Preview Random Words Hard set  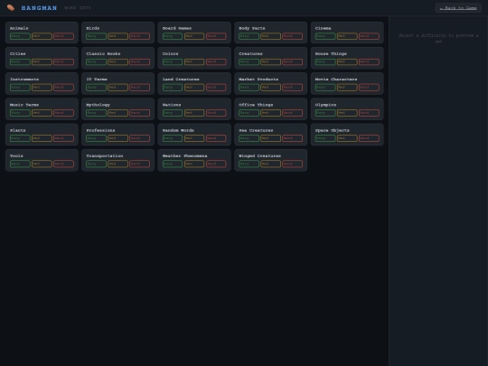[x=216, y=138]
